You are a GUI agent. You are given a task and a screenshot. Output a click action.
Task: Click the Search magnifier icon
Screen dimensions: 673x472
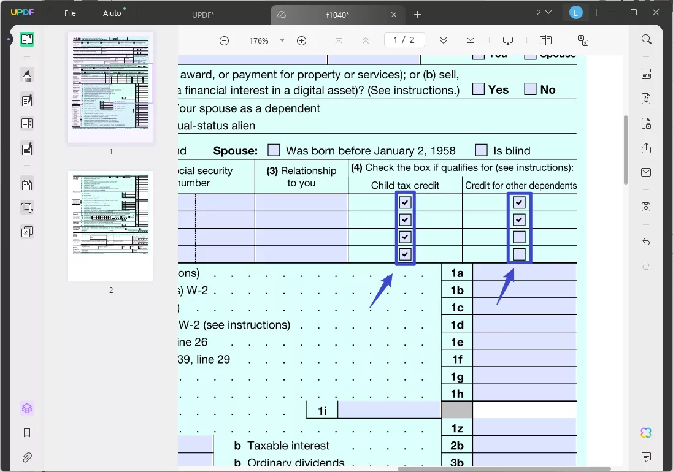(x=647, y=39)
